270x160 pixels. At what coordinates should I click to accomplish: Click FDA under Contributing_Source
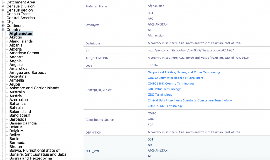(x=151, y=125)
